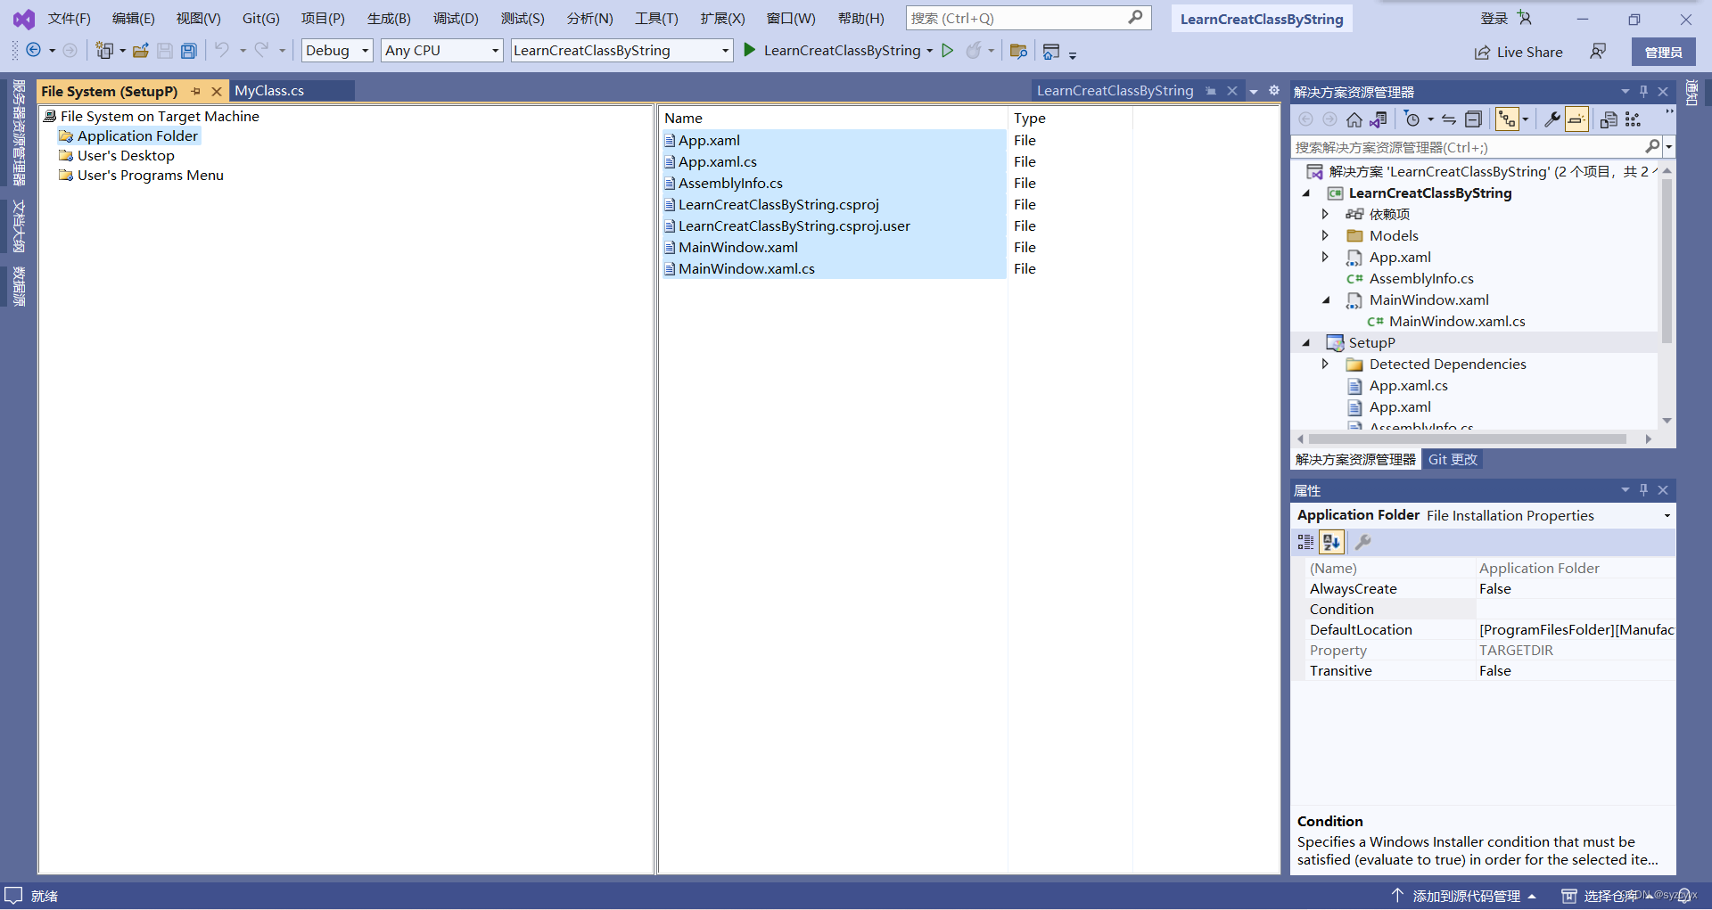
Task: Start debugging with the green run arrow
Action: click(x=750, y=50)
